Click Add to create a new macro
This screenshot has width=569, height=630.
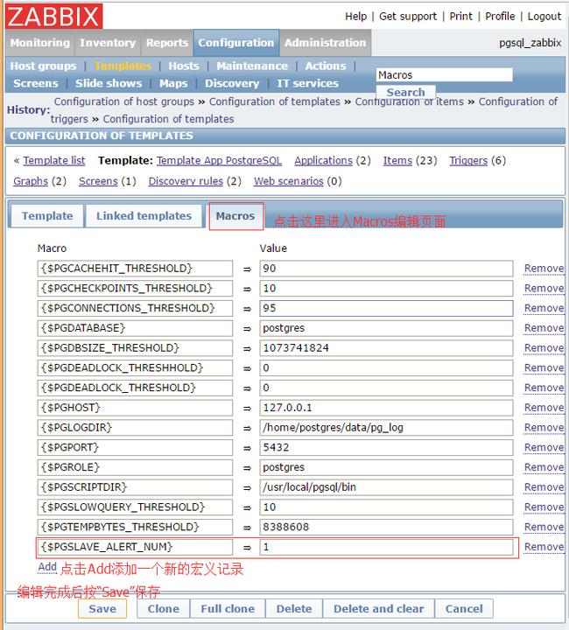pos(47,567)
